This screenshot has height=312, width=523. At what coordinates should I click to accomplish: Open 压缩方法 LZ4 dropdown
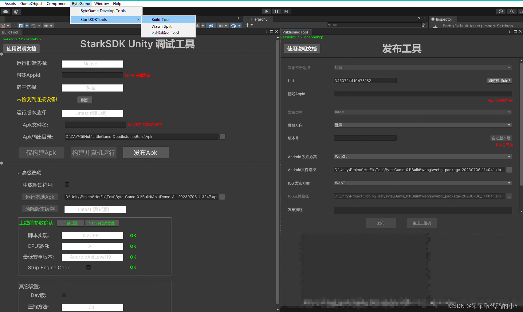pyautogui.click(x=92, y=307)
